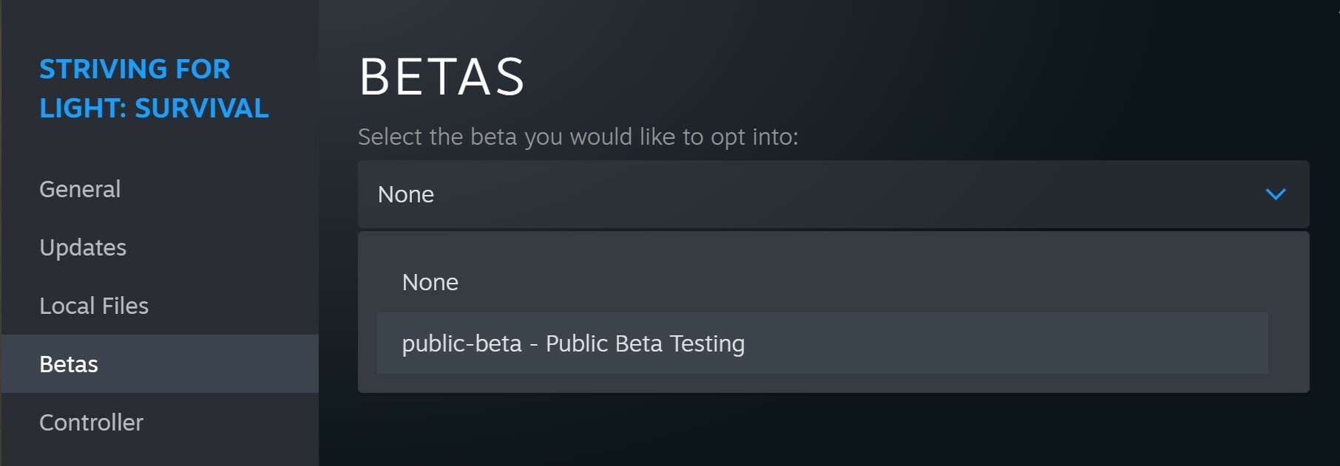Open the General settings tab

pyautogui.click(x=80, y=189)
